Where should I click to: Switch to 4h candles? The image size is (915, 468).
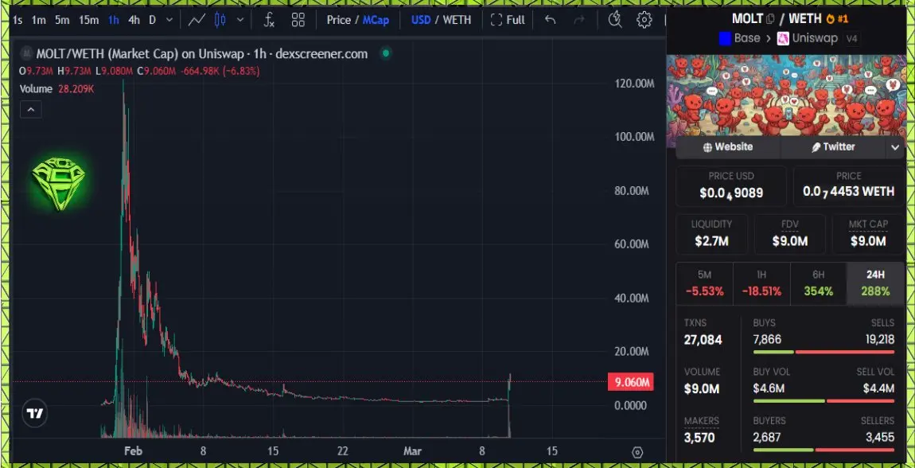point(134,20)
